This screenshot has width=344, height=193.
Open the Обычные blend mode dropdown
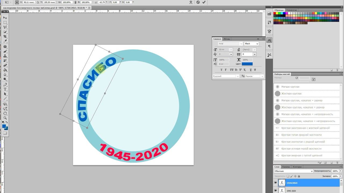(293, 171)
